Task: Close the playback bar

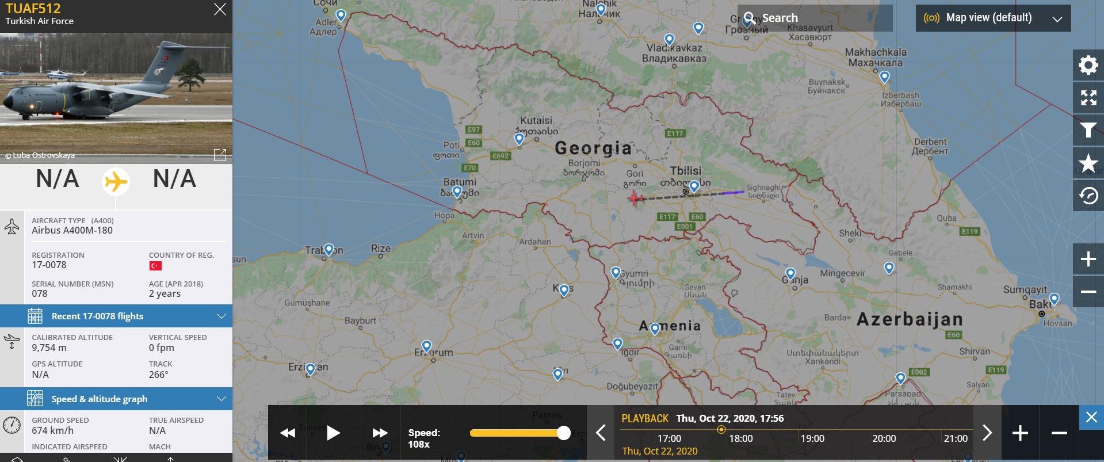Action: point(1091,417)
